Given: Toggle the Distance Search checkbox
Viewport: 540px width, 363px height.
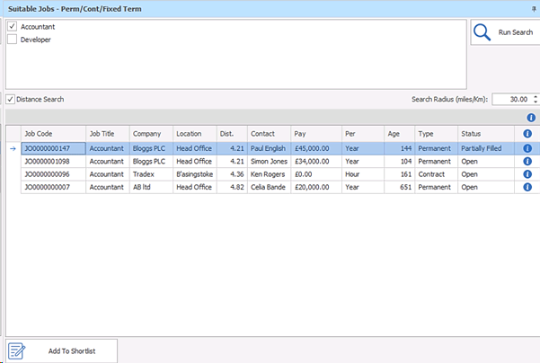Looking at the screenshot, I should (10, 99).
